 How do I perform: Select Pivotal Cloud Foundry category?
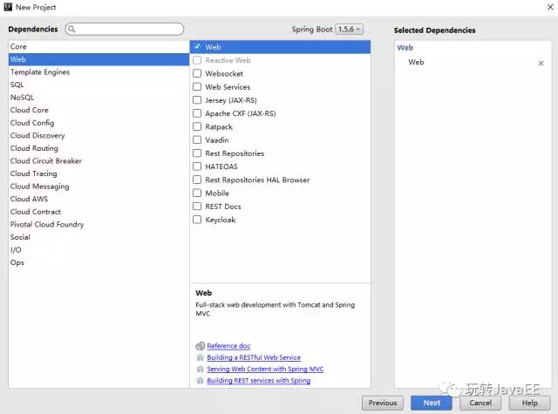99,224
